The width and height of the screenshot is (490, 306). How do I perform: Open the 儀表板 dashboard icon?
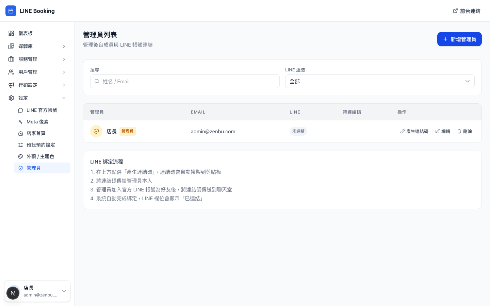coord(11,33)
